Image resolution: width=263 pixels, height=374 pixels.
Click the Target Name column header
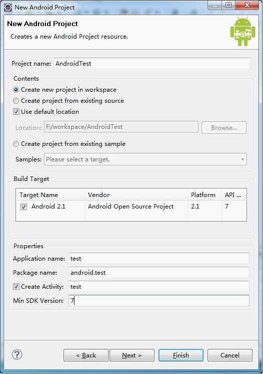point(50,195)
